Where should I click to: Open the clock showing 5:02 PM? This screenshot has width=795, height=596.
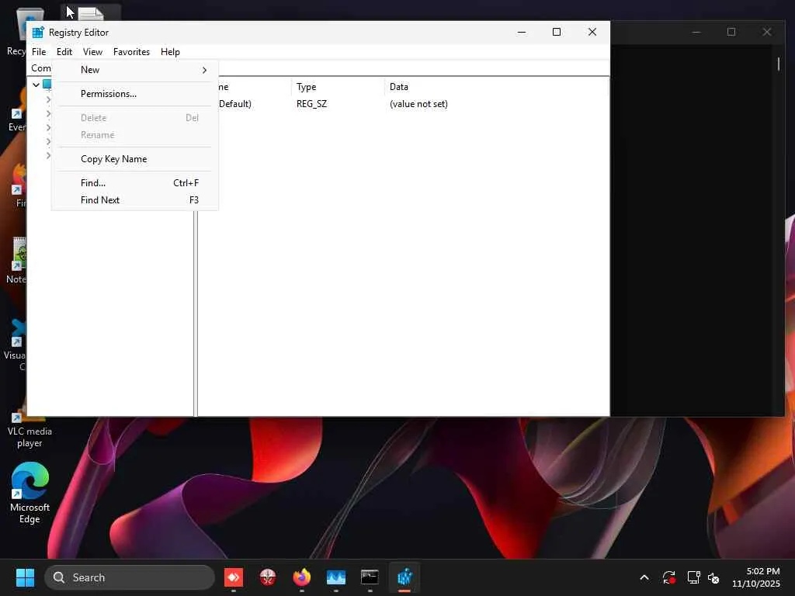tap(756, 577)
